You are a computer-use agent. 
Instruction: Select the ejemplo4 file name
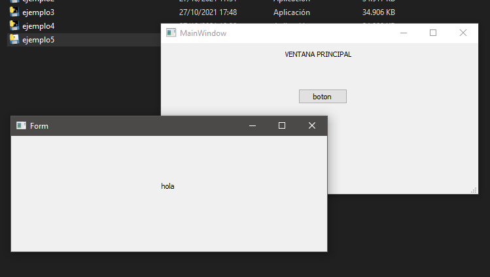(x=38, y=25)
